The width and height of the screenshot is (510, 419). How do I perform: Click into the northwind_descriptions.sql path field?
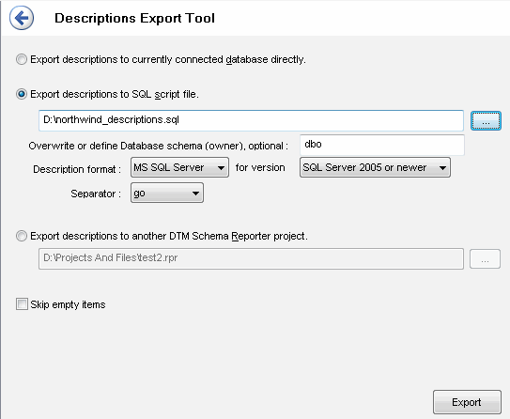point(251,120)
